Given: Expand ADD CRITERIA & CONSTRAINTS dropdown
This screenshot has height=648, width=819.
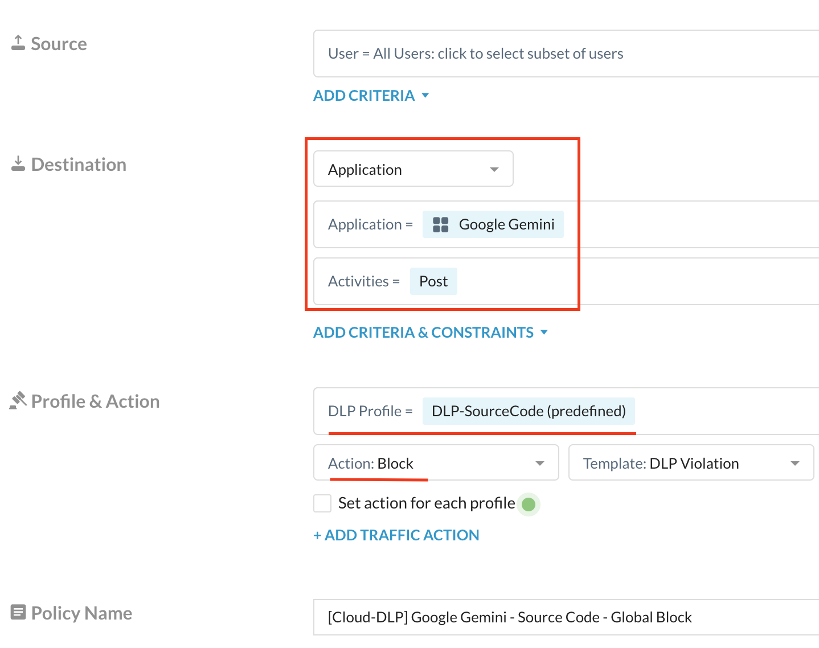Looking at the screenshot, I should [x=431, y=333].
